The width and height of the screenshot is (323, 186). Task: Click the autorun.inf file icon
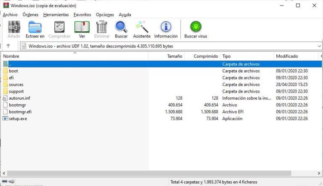(5, 98)
